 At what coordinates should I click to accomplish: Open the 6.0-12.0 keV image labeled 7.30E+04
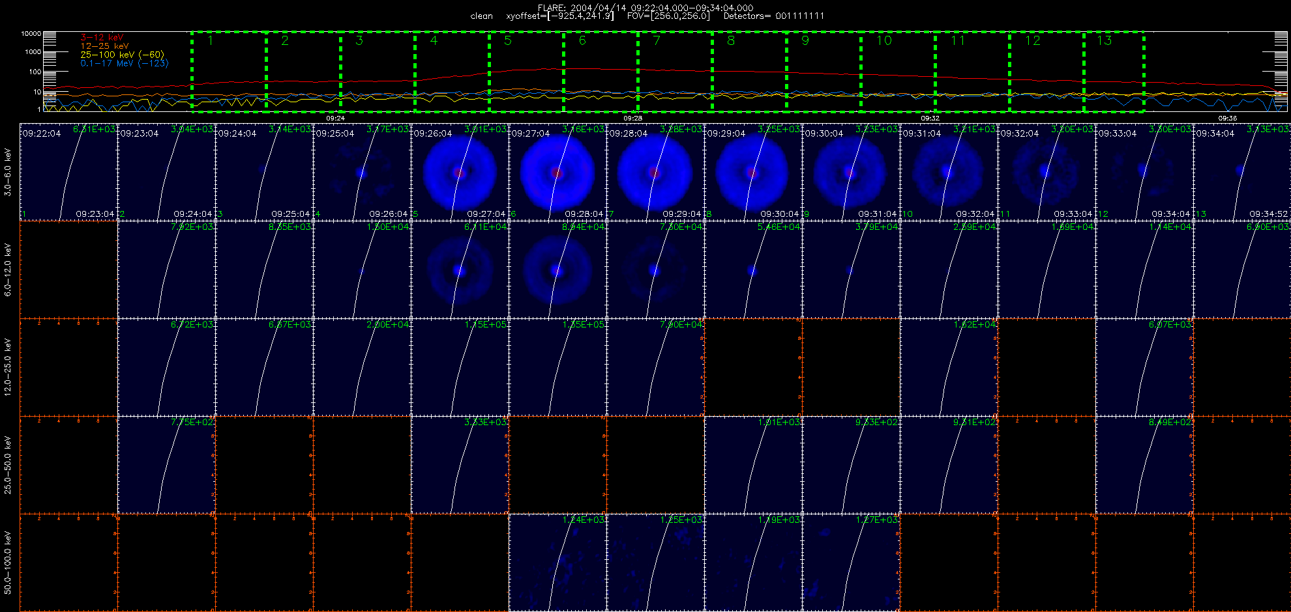[655, 270]
